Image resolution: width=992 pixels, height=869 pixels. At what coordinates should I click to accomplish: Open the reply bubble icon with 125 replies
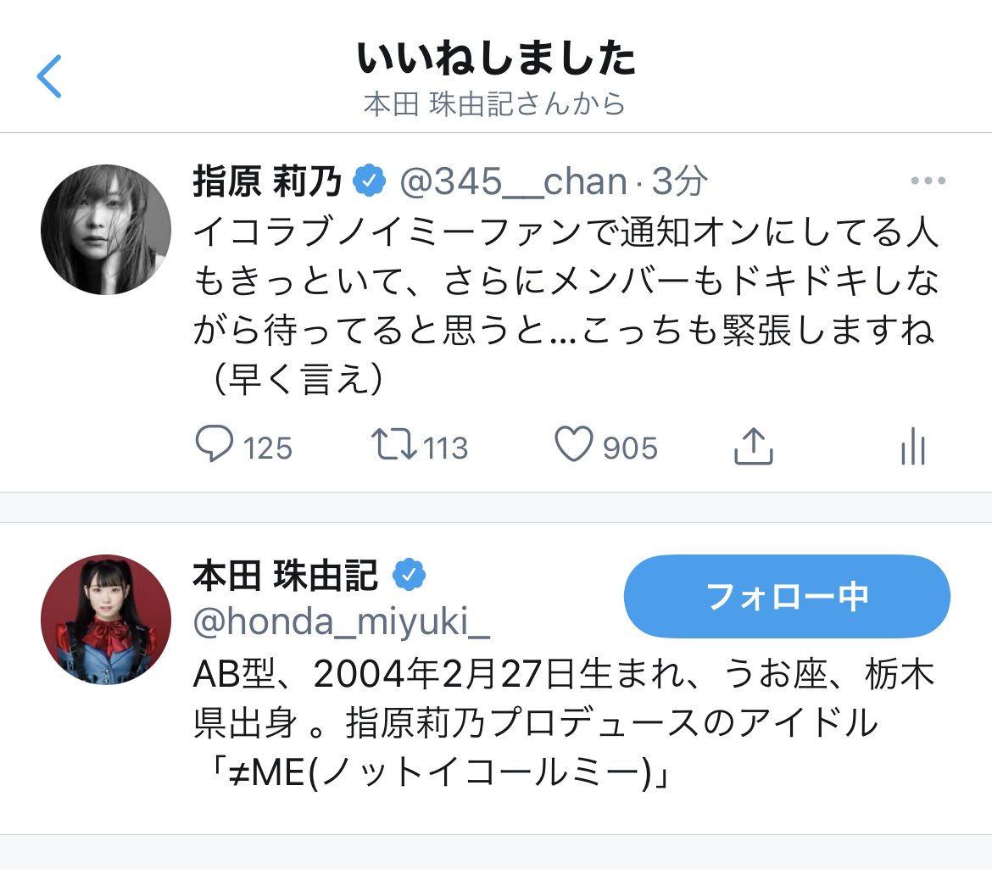tap(215, 444)
